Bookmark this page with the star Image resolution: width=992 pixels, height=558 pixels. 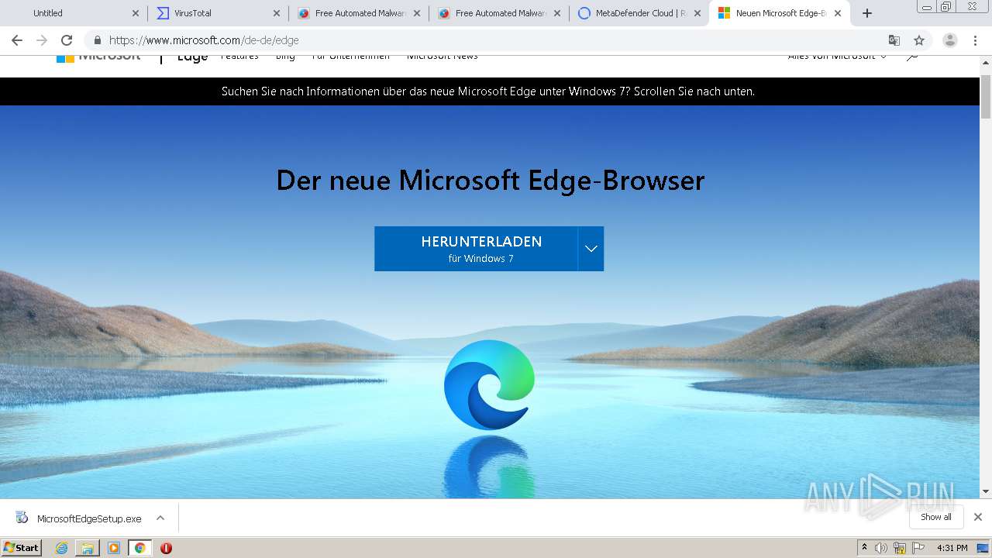tap(919, 40)
